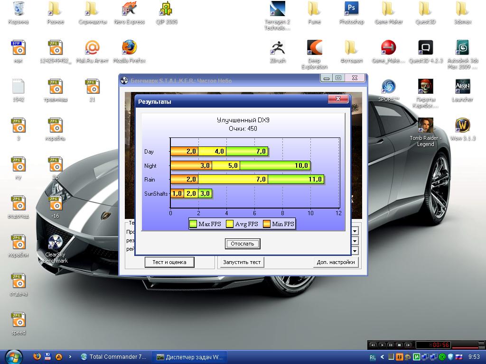Switch to Total Commander taskbar item
Screen dimensions: 486x364
point(114,356)
